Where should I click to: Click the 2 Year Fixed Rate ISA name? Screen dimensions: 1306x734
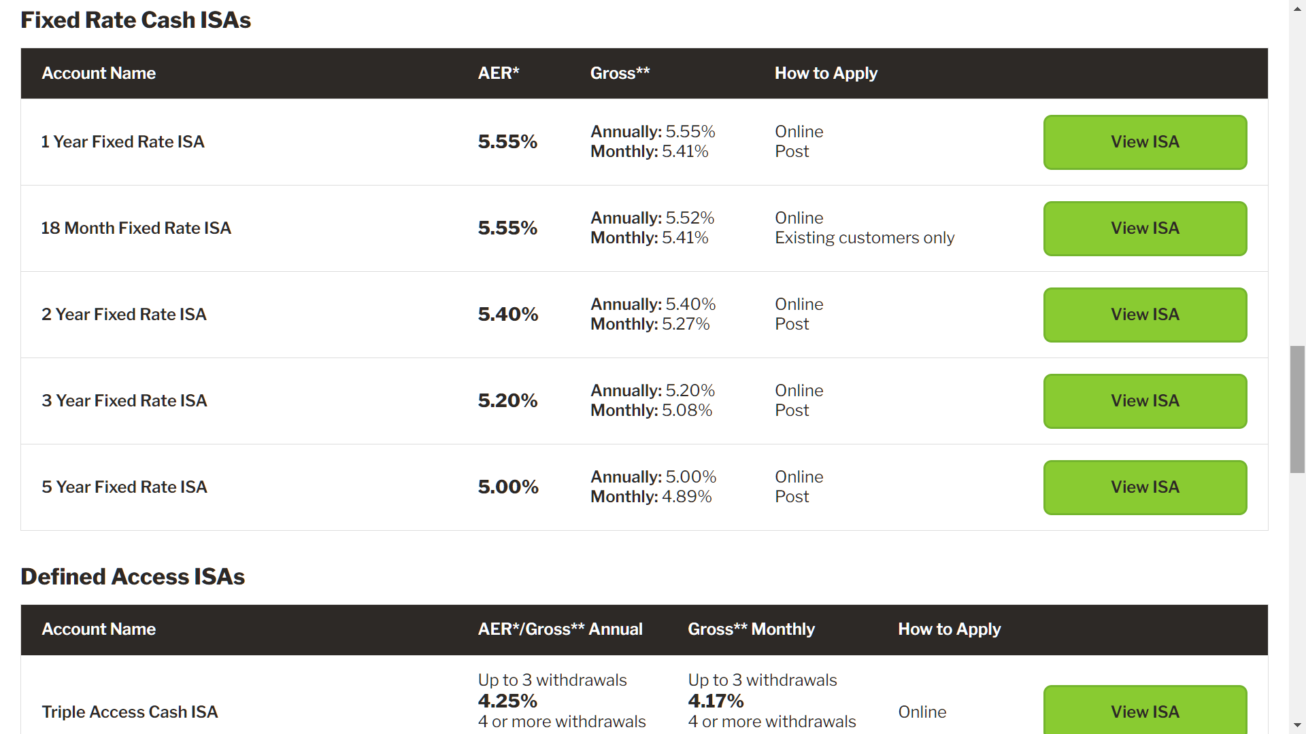[124, 314]
